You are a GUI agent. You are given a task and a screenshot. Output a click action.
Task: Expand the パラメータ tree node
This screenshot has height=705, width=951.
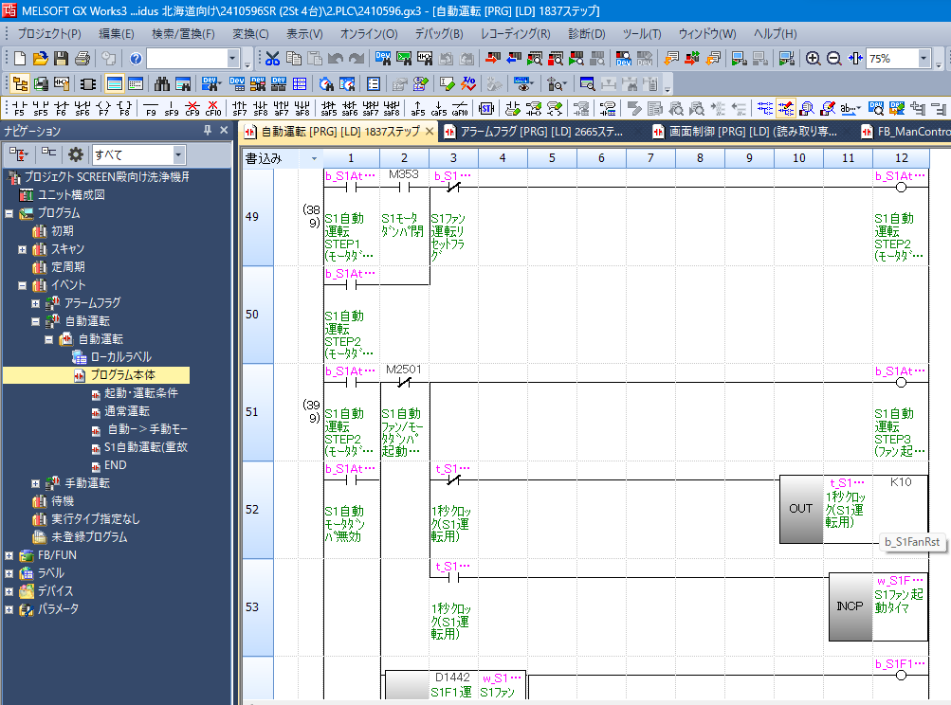click(x=9, y=609)
